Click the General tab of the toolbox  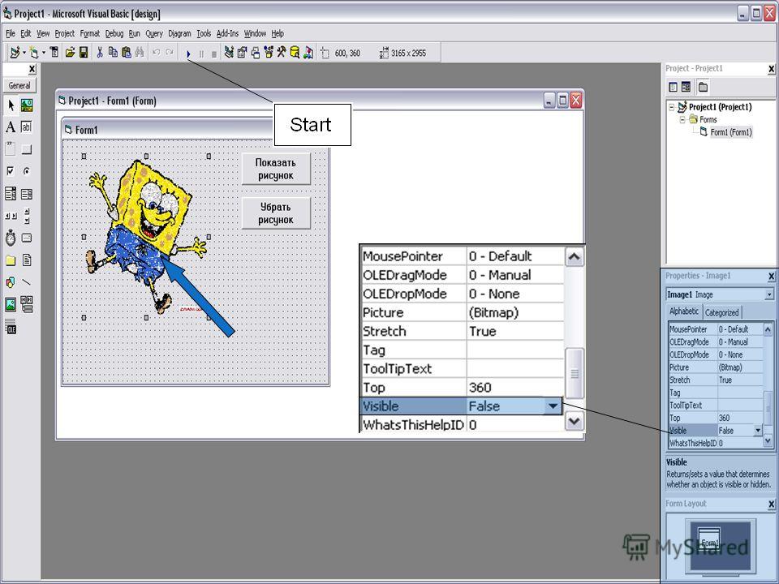[19, 85]
